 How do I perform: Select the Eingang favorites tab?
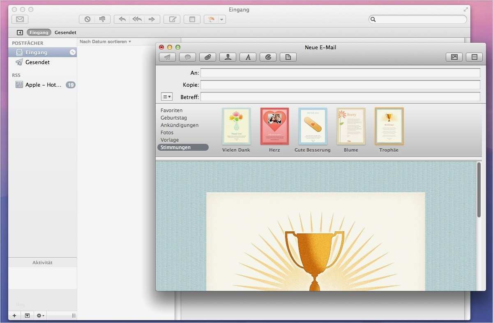coord(39,32)
